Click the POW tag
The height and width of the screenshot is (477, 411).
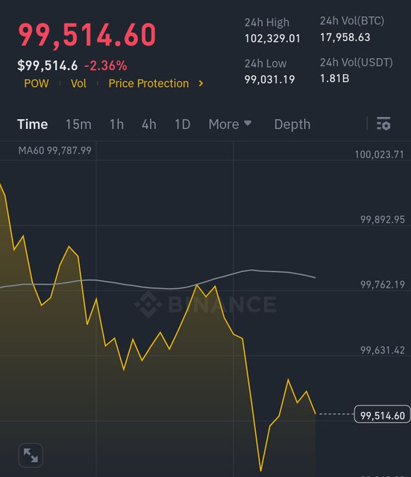click(37, 83)
